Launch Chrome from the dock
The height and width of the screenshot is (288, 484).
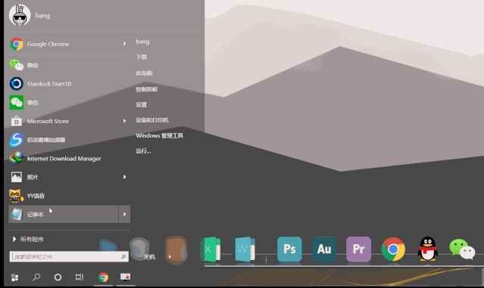pos(393,249)
